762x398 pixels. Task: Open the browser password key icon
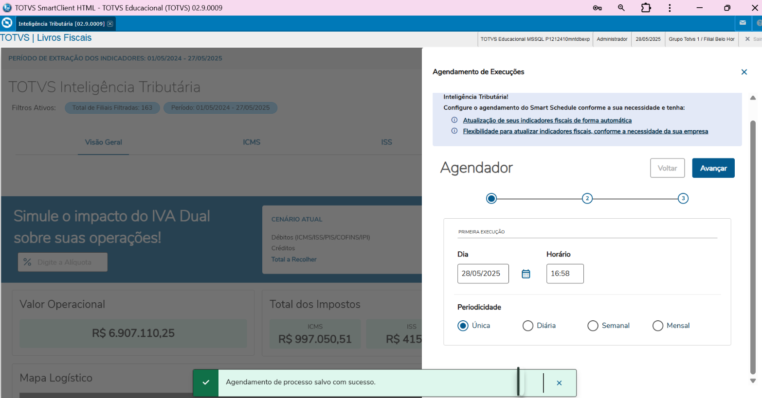[x=598, y=8]
